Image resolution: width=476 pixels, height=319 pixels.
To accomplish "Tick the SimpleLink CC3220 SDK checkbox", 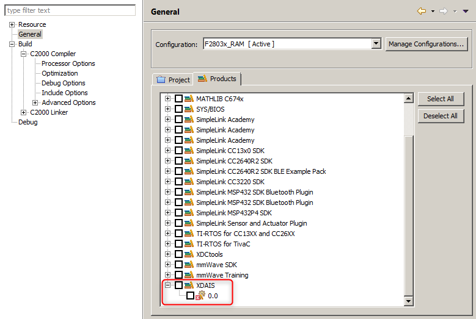I will tap(178, 182).
